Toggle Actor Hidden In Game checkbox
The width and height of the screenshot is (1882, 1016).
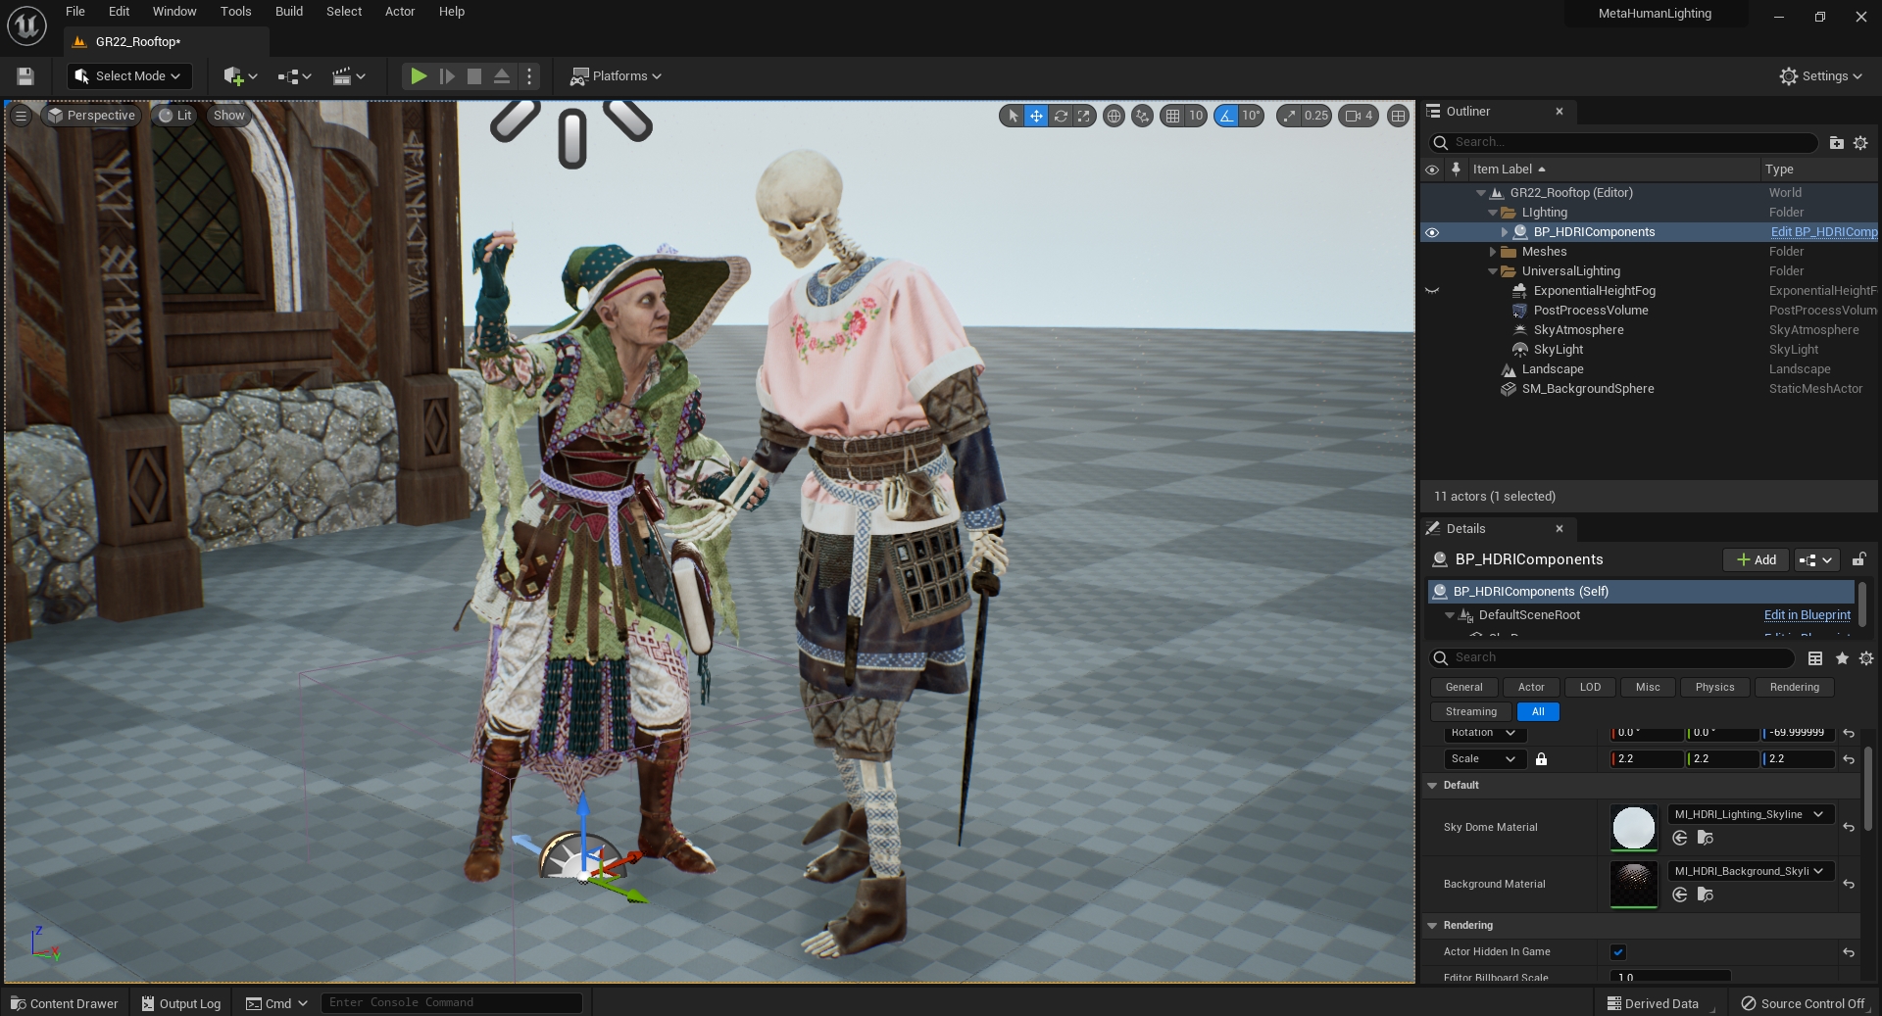pos(1618,951)
